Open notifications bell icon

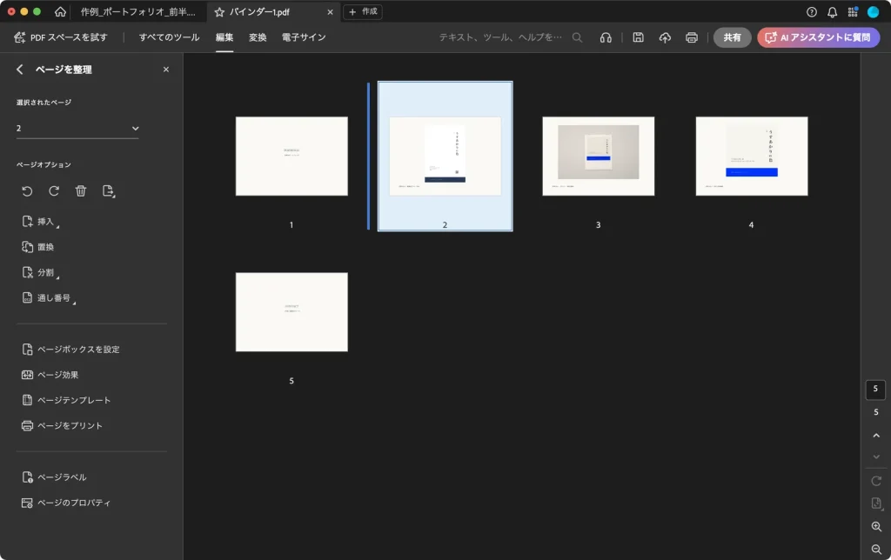tap(832, 12)
